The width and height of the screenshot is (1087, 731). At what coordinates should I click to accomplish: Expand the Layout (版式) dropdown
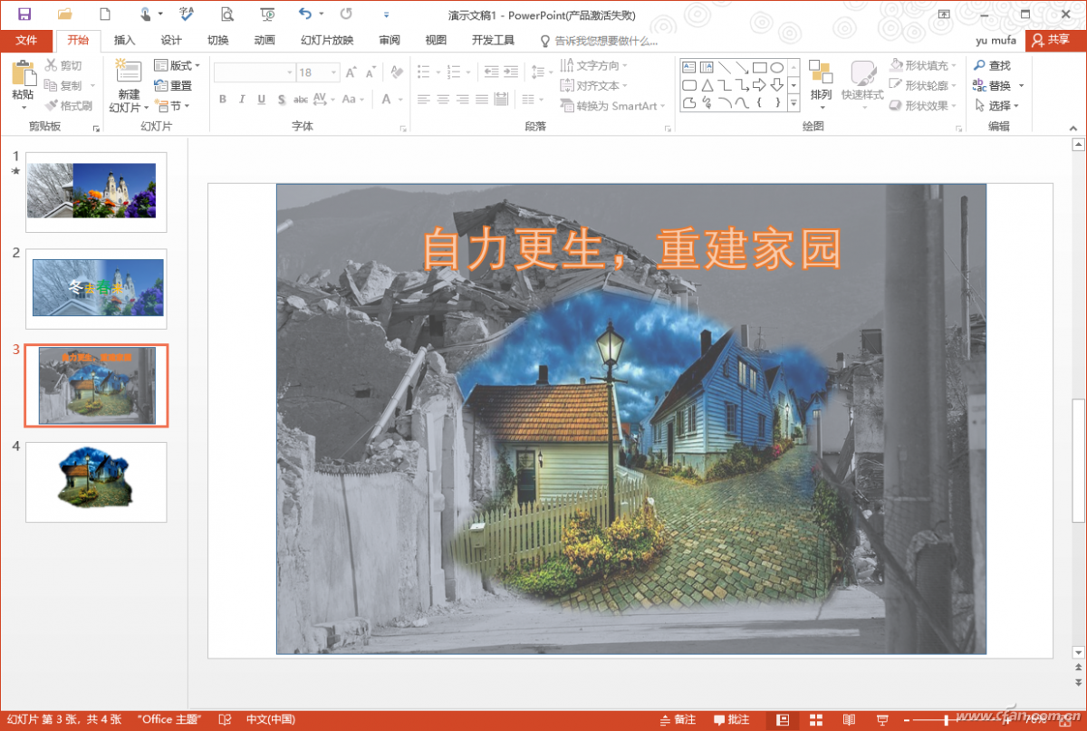[178, 65]
